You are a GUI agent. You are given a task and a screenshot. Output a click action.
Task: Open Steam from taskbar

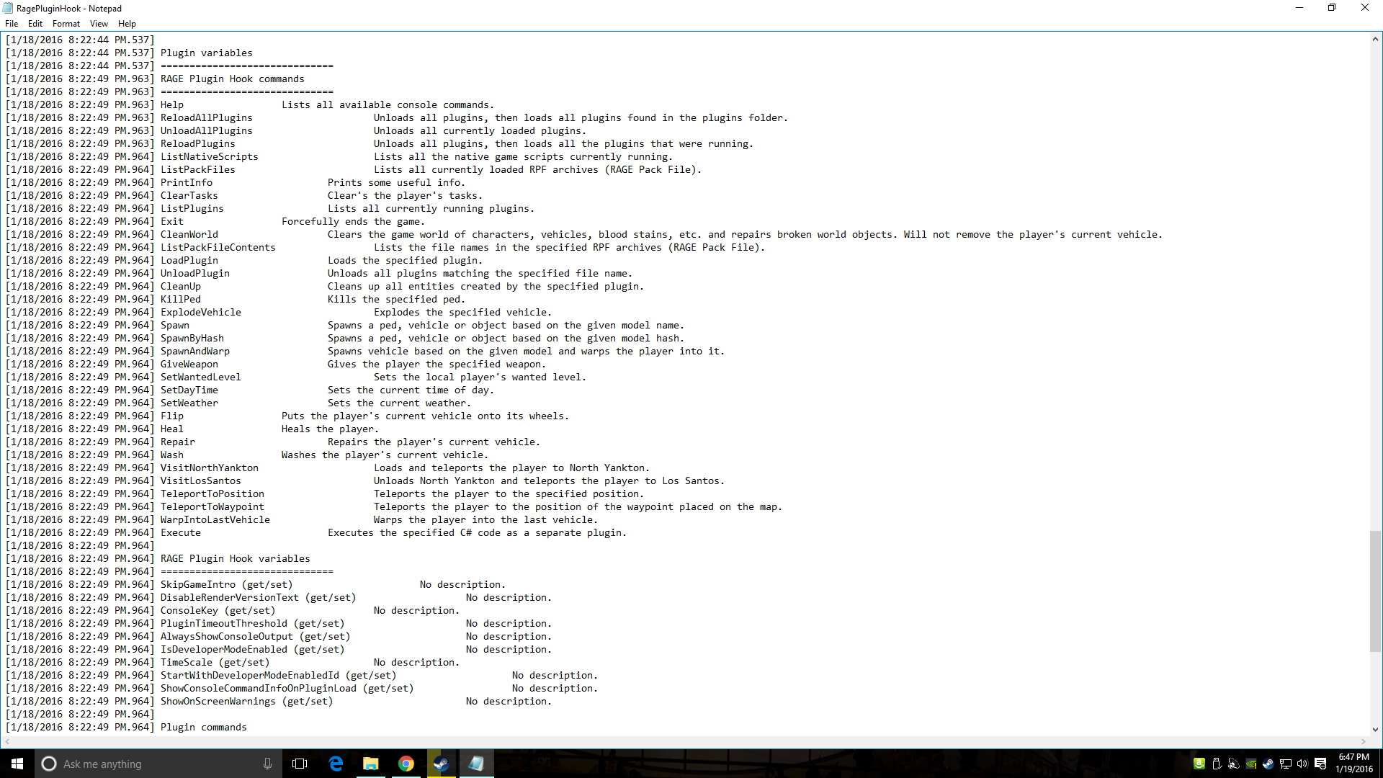pos(441,764)
